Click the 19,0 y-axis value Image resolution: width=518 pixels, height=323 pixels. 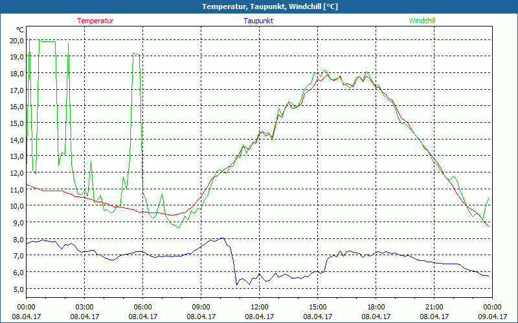click(17, 57)
